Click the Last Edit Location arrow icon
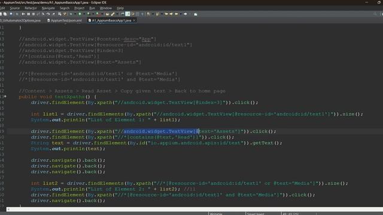 coord(166,14)
